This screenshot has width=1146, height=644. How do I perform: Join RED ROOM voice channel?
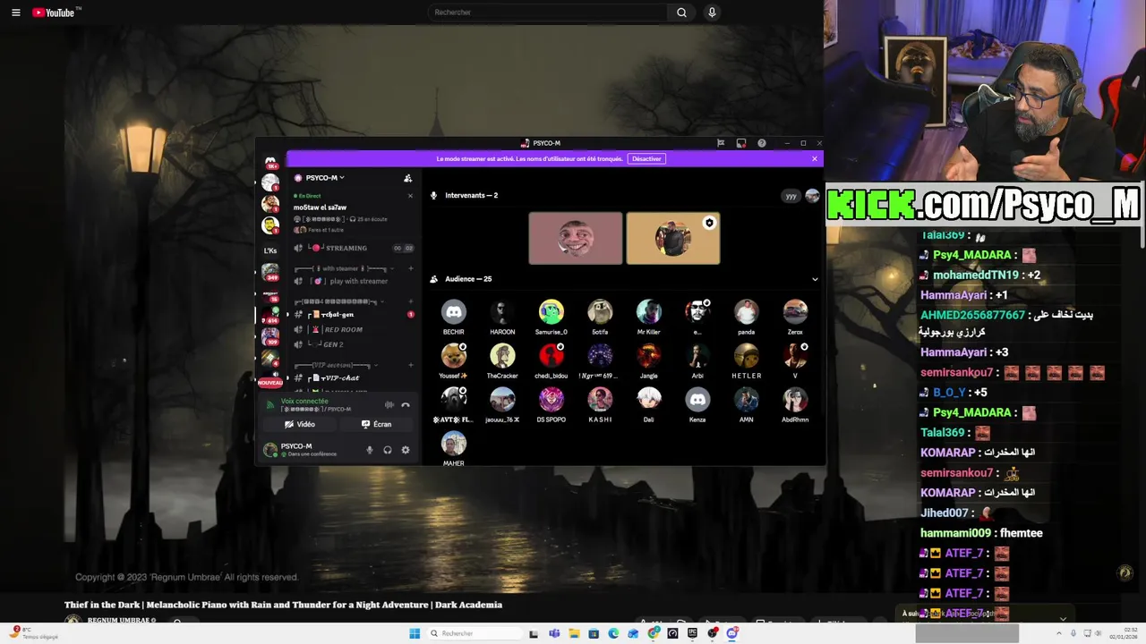pos(354,330)
